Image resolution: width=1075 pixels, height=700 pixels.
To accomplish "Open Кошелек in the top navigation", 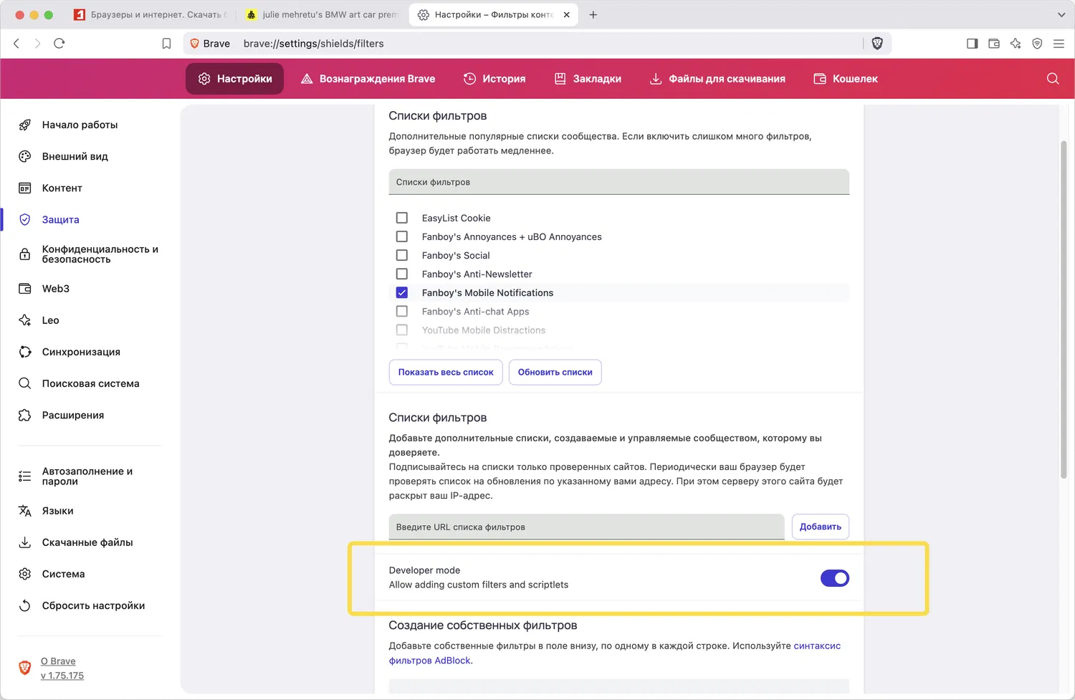I will click(x=846, y=79).
